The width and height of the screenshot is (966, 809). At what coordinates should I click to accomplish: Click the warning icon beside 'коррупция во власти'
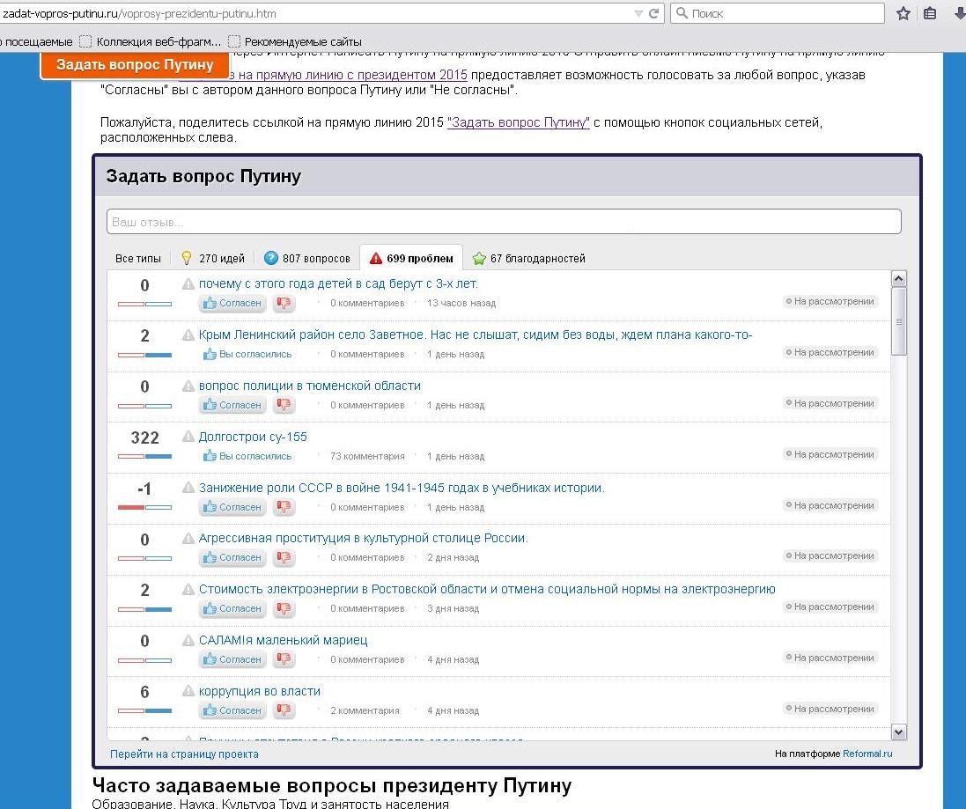pyautogui.click(x=188, y=691)
